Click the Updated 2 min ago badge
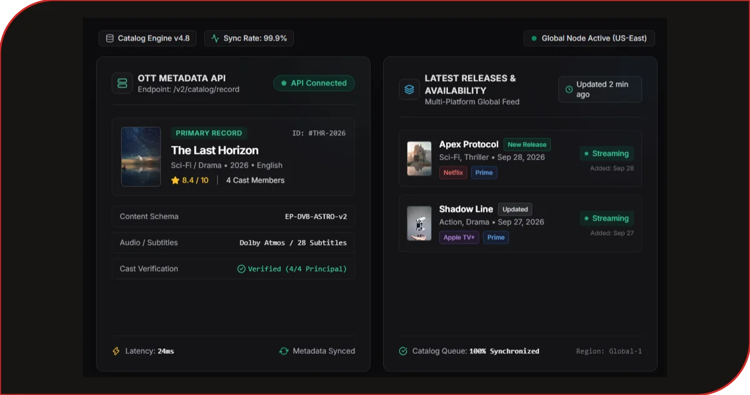The width and height of the screenshot is (750, 395). pyautogui.click(x=600, y=90)
